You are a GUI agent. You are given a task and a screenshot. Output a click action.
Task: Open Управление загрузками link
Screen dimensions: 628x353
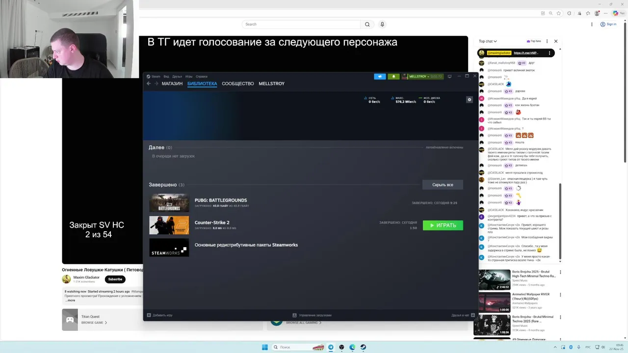click(312, 315)
